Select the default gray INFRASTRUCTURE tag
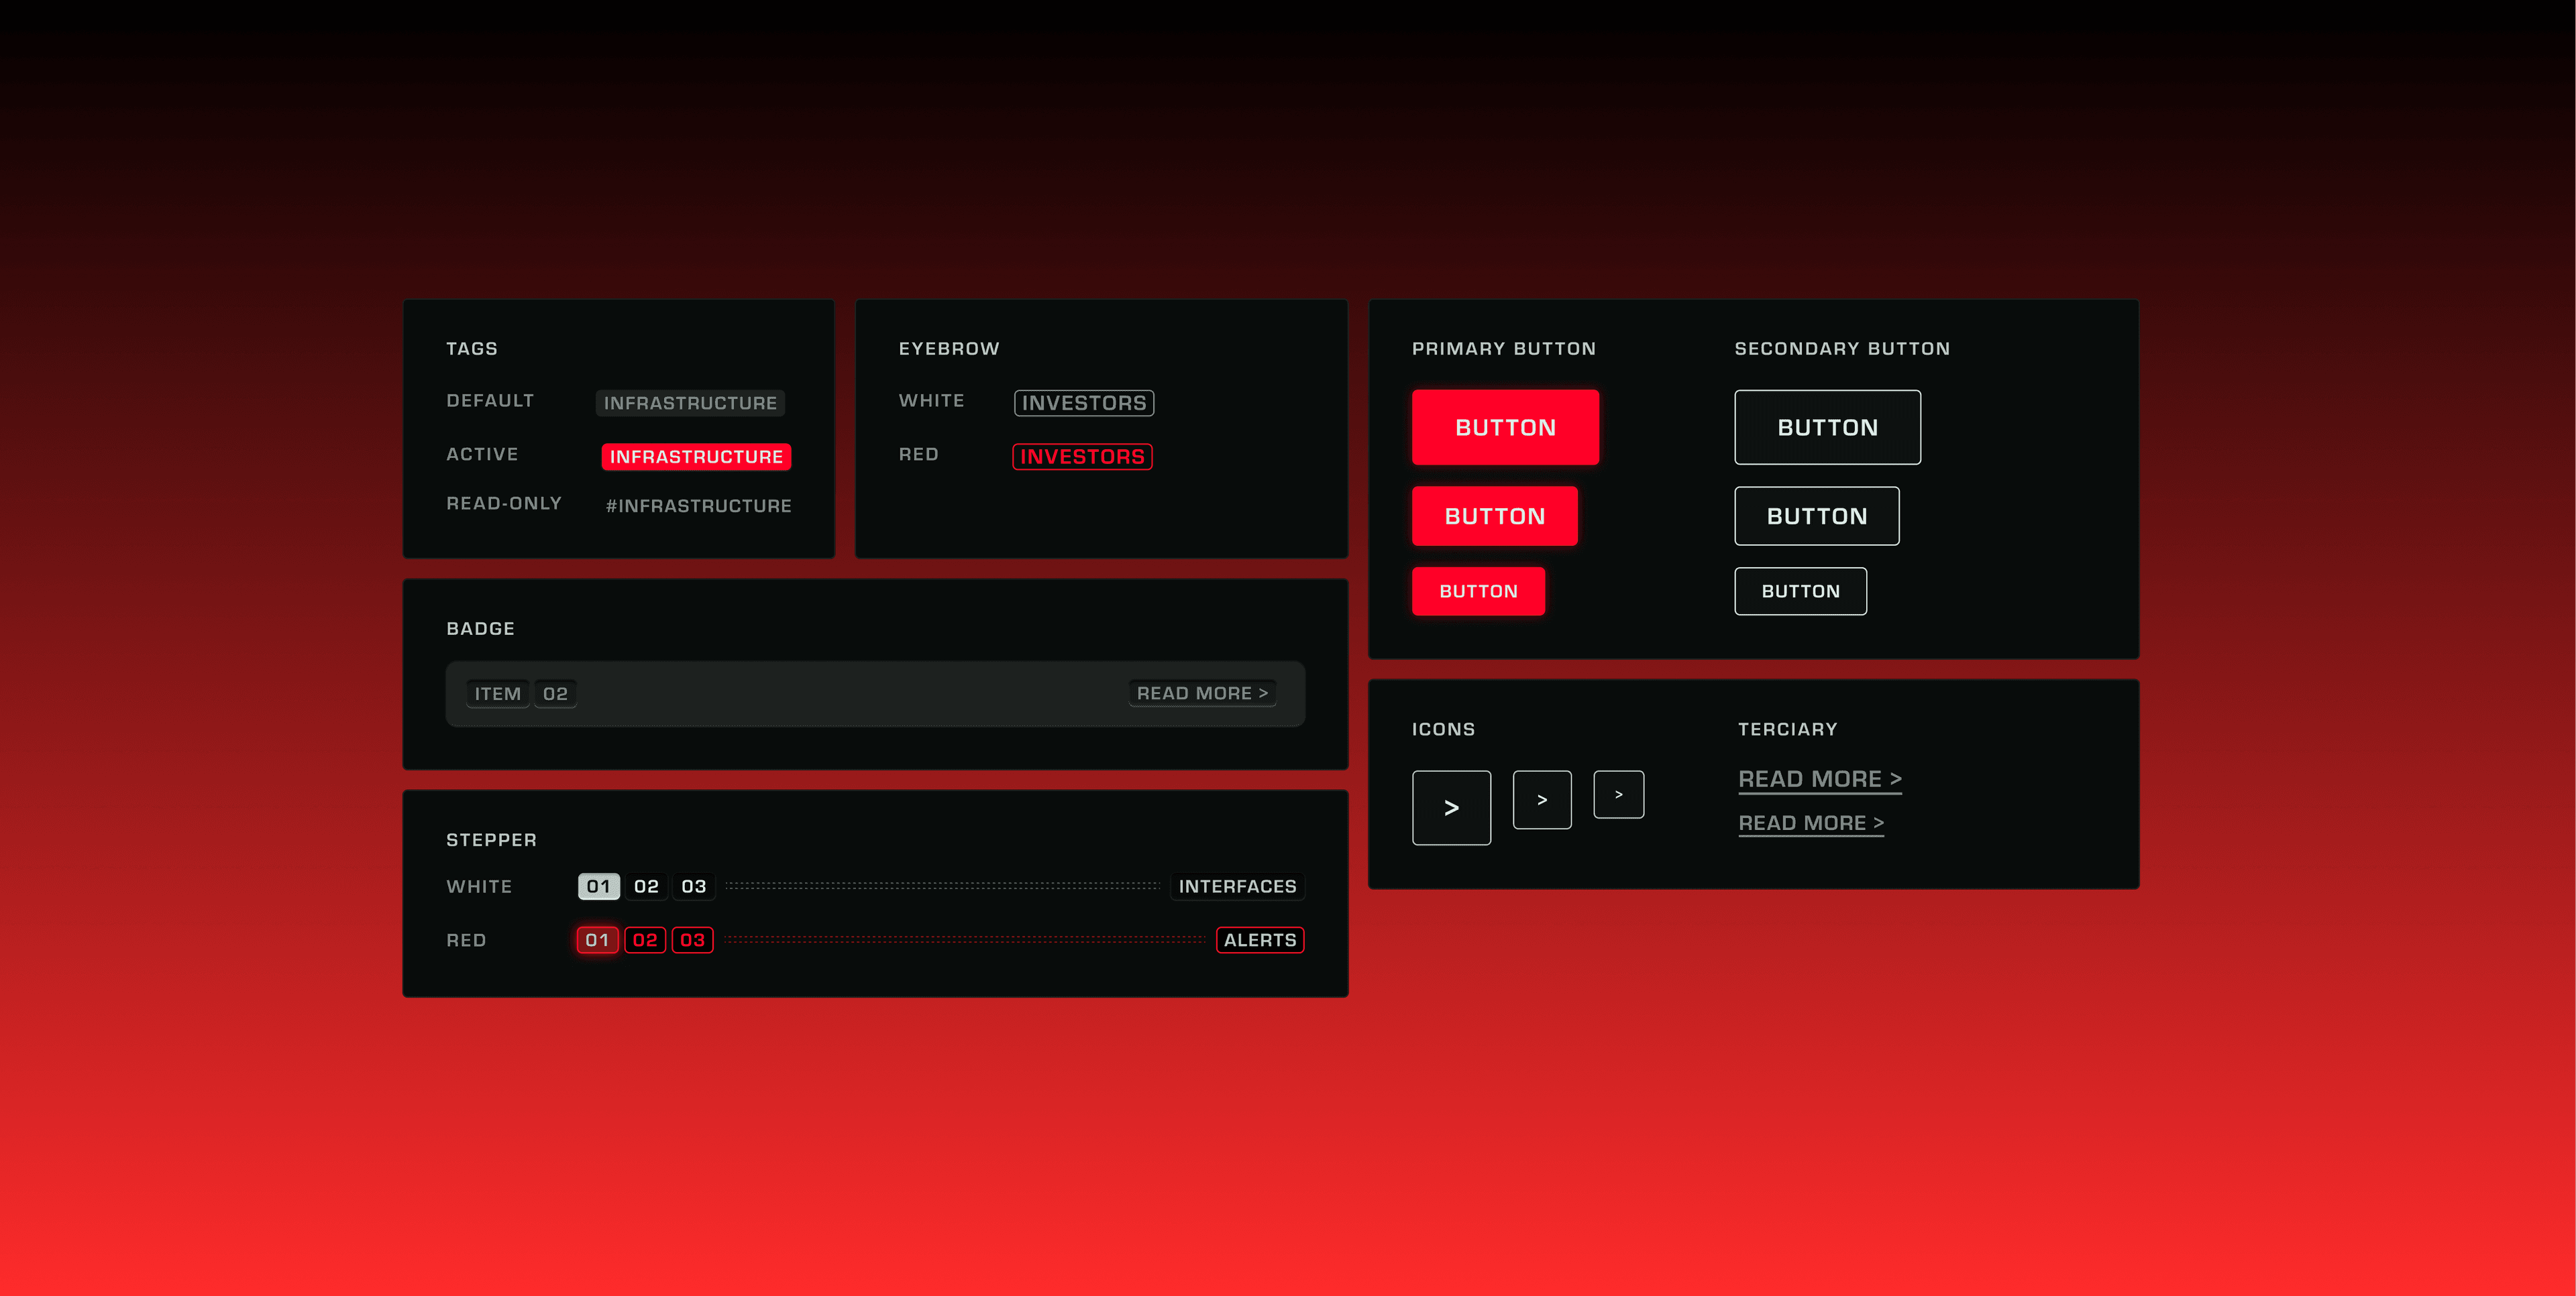This screenshot has height=1296, width=2576. coord(690,403)
